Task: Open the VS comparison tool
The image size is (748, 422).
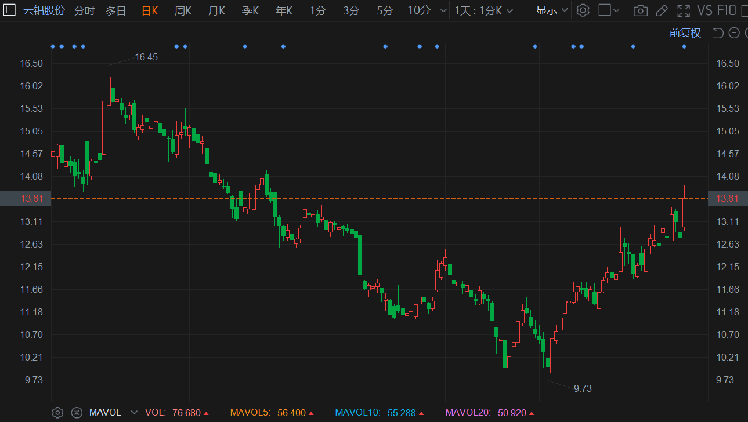Action: 705,10
